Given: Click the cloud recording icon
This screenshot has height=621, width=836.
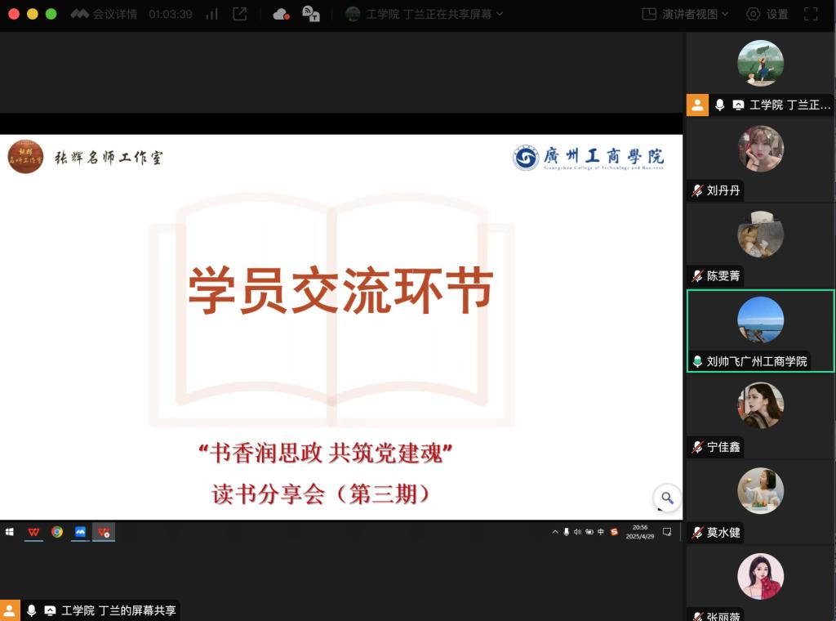Looking at the screenshot, I should 281,14.
